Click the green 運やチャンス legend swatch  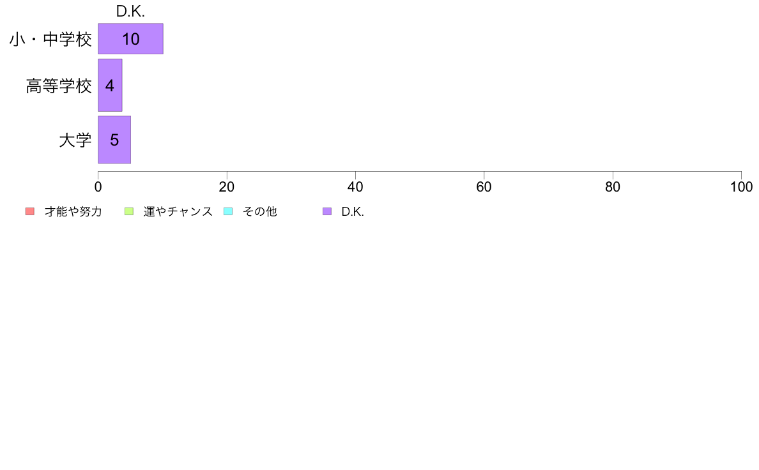pos(129,211)
